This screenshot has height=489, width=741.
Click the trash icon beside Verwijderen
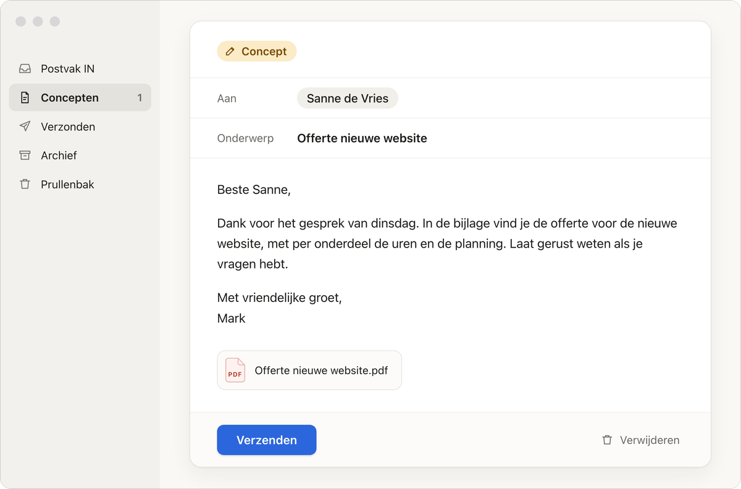point(608,440)
